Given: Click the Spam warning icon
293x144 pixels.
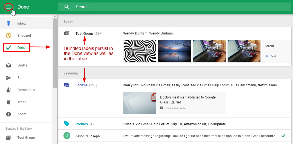Looking at the screenshot, I should click(9, 114).
